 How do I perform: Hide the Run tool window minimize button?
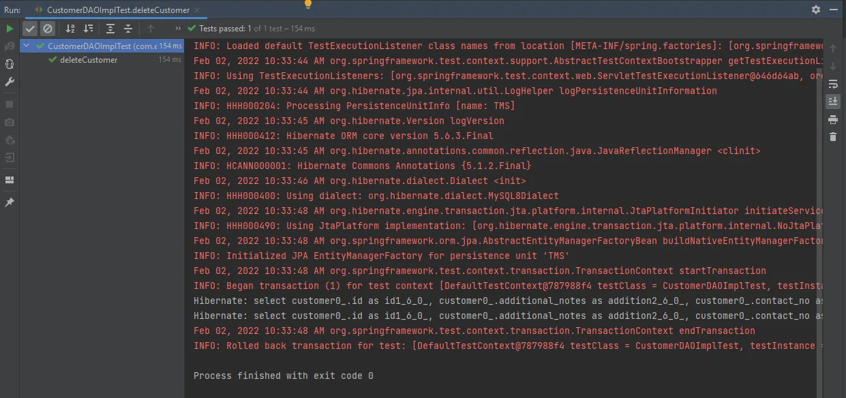pos(834,10)
